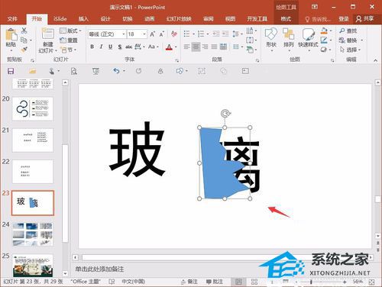This screenshot has height=287, width=382.
Task: Switch to the Design tab
Action: 105,18
